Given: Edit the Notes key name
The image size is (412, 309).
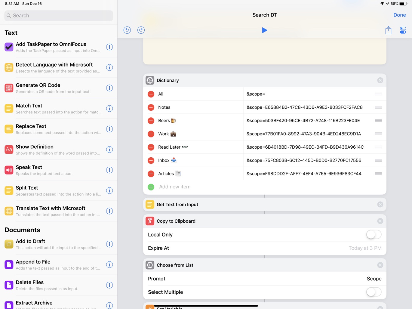Looking at the screenshot, I should [164, 107].
